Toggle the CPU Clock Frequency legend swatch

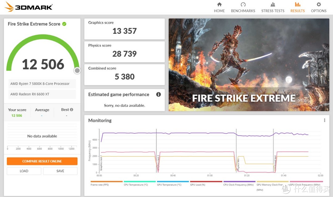coord(239,182)
